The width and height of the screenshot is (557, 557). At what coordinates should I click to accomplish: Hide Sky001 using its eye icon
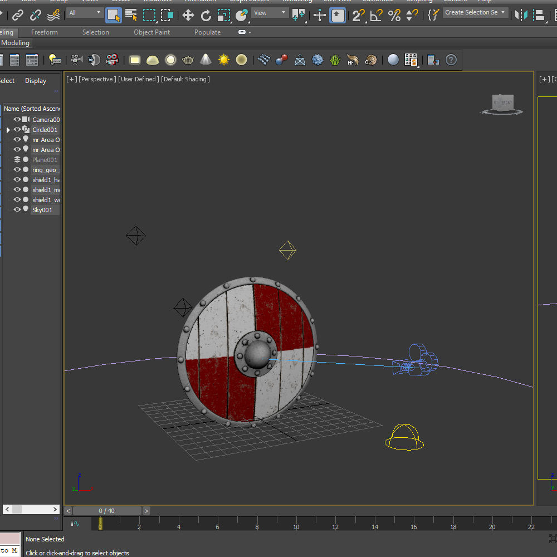coord(17,209)
